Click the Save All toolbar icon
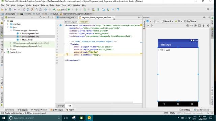The image size is (216, 121). 6,10
